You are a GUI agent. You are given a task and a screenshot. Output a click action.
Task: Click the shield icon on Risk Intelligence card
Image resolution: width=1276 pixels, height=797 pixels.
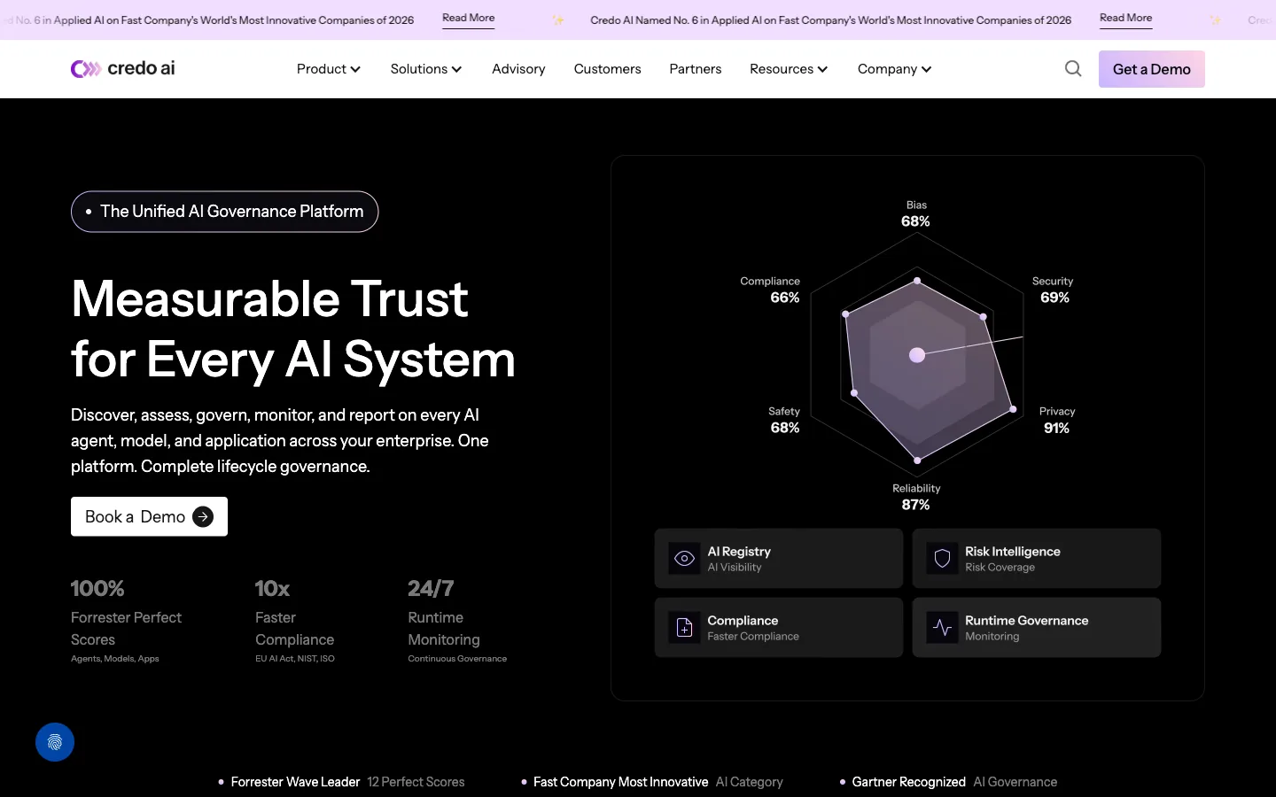pos(942,559)
